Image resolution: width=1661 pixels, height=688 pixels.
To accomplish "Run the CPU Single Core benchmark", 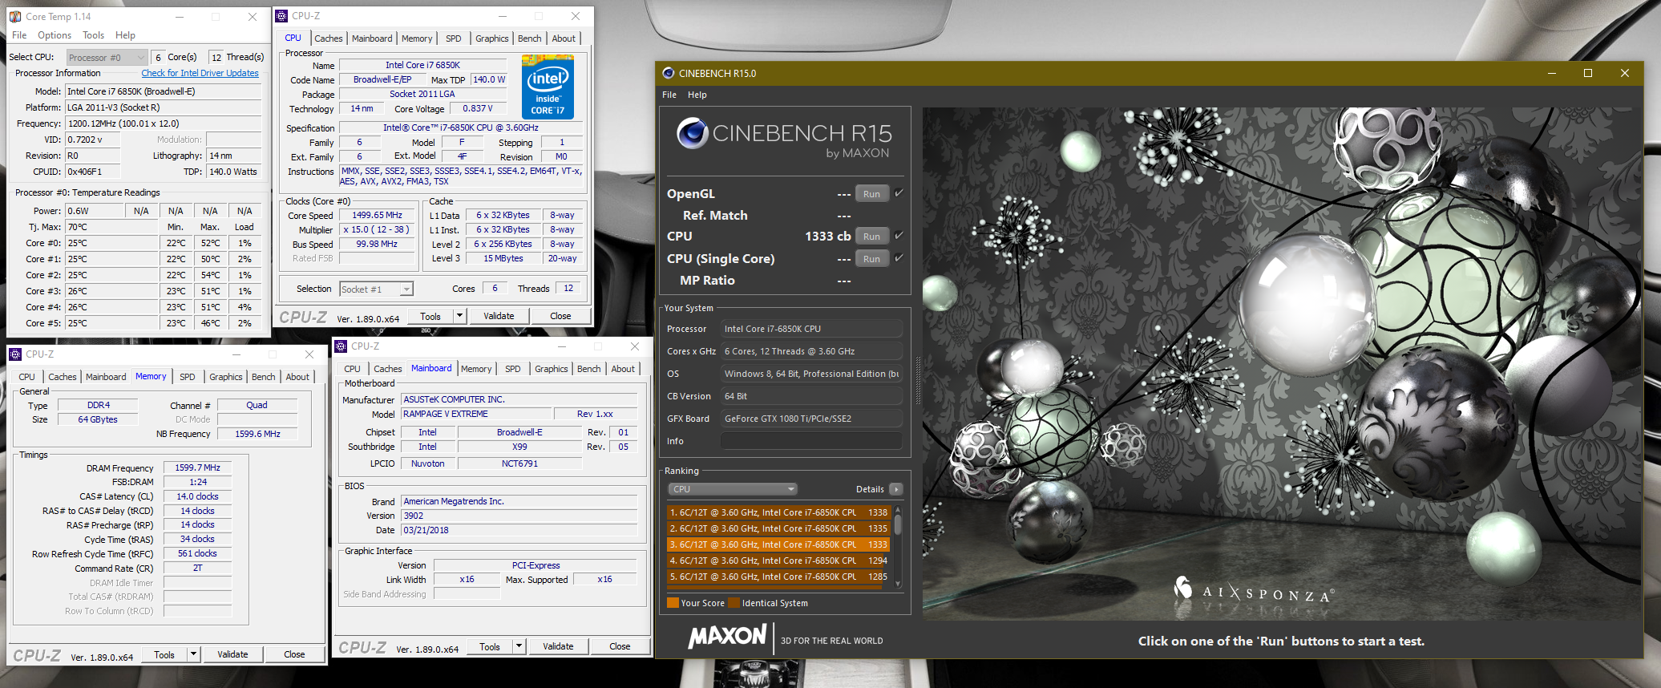I will click(872, 259).
